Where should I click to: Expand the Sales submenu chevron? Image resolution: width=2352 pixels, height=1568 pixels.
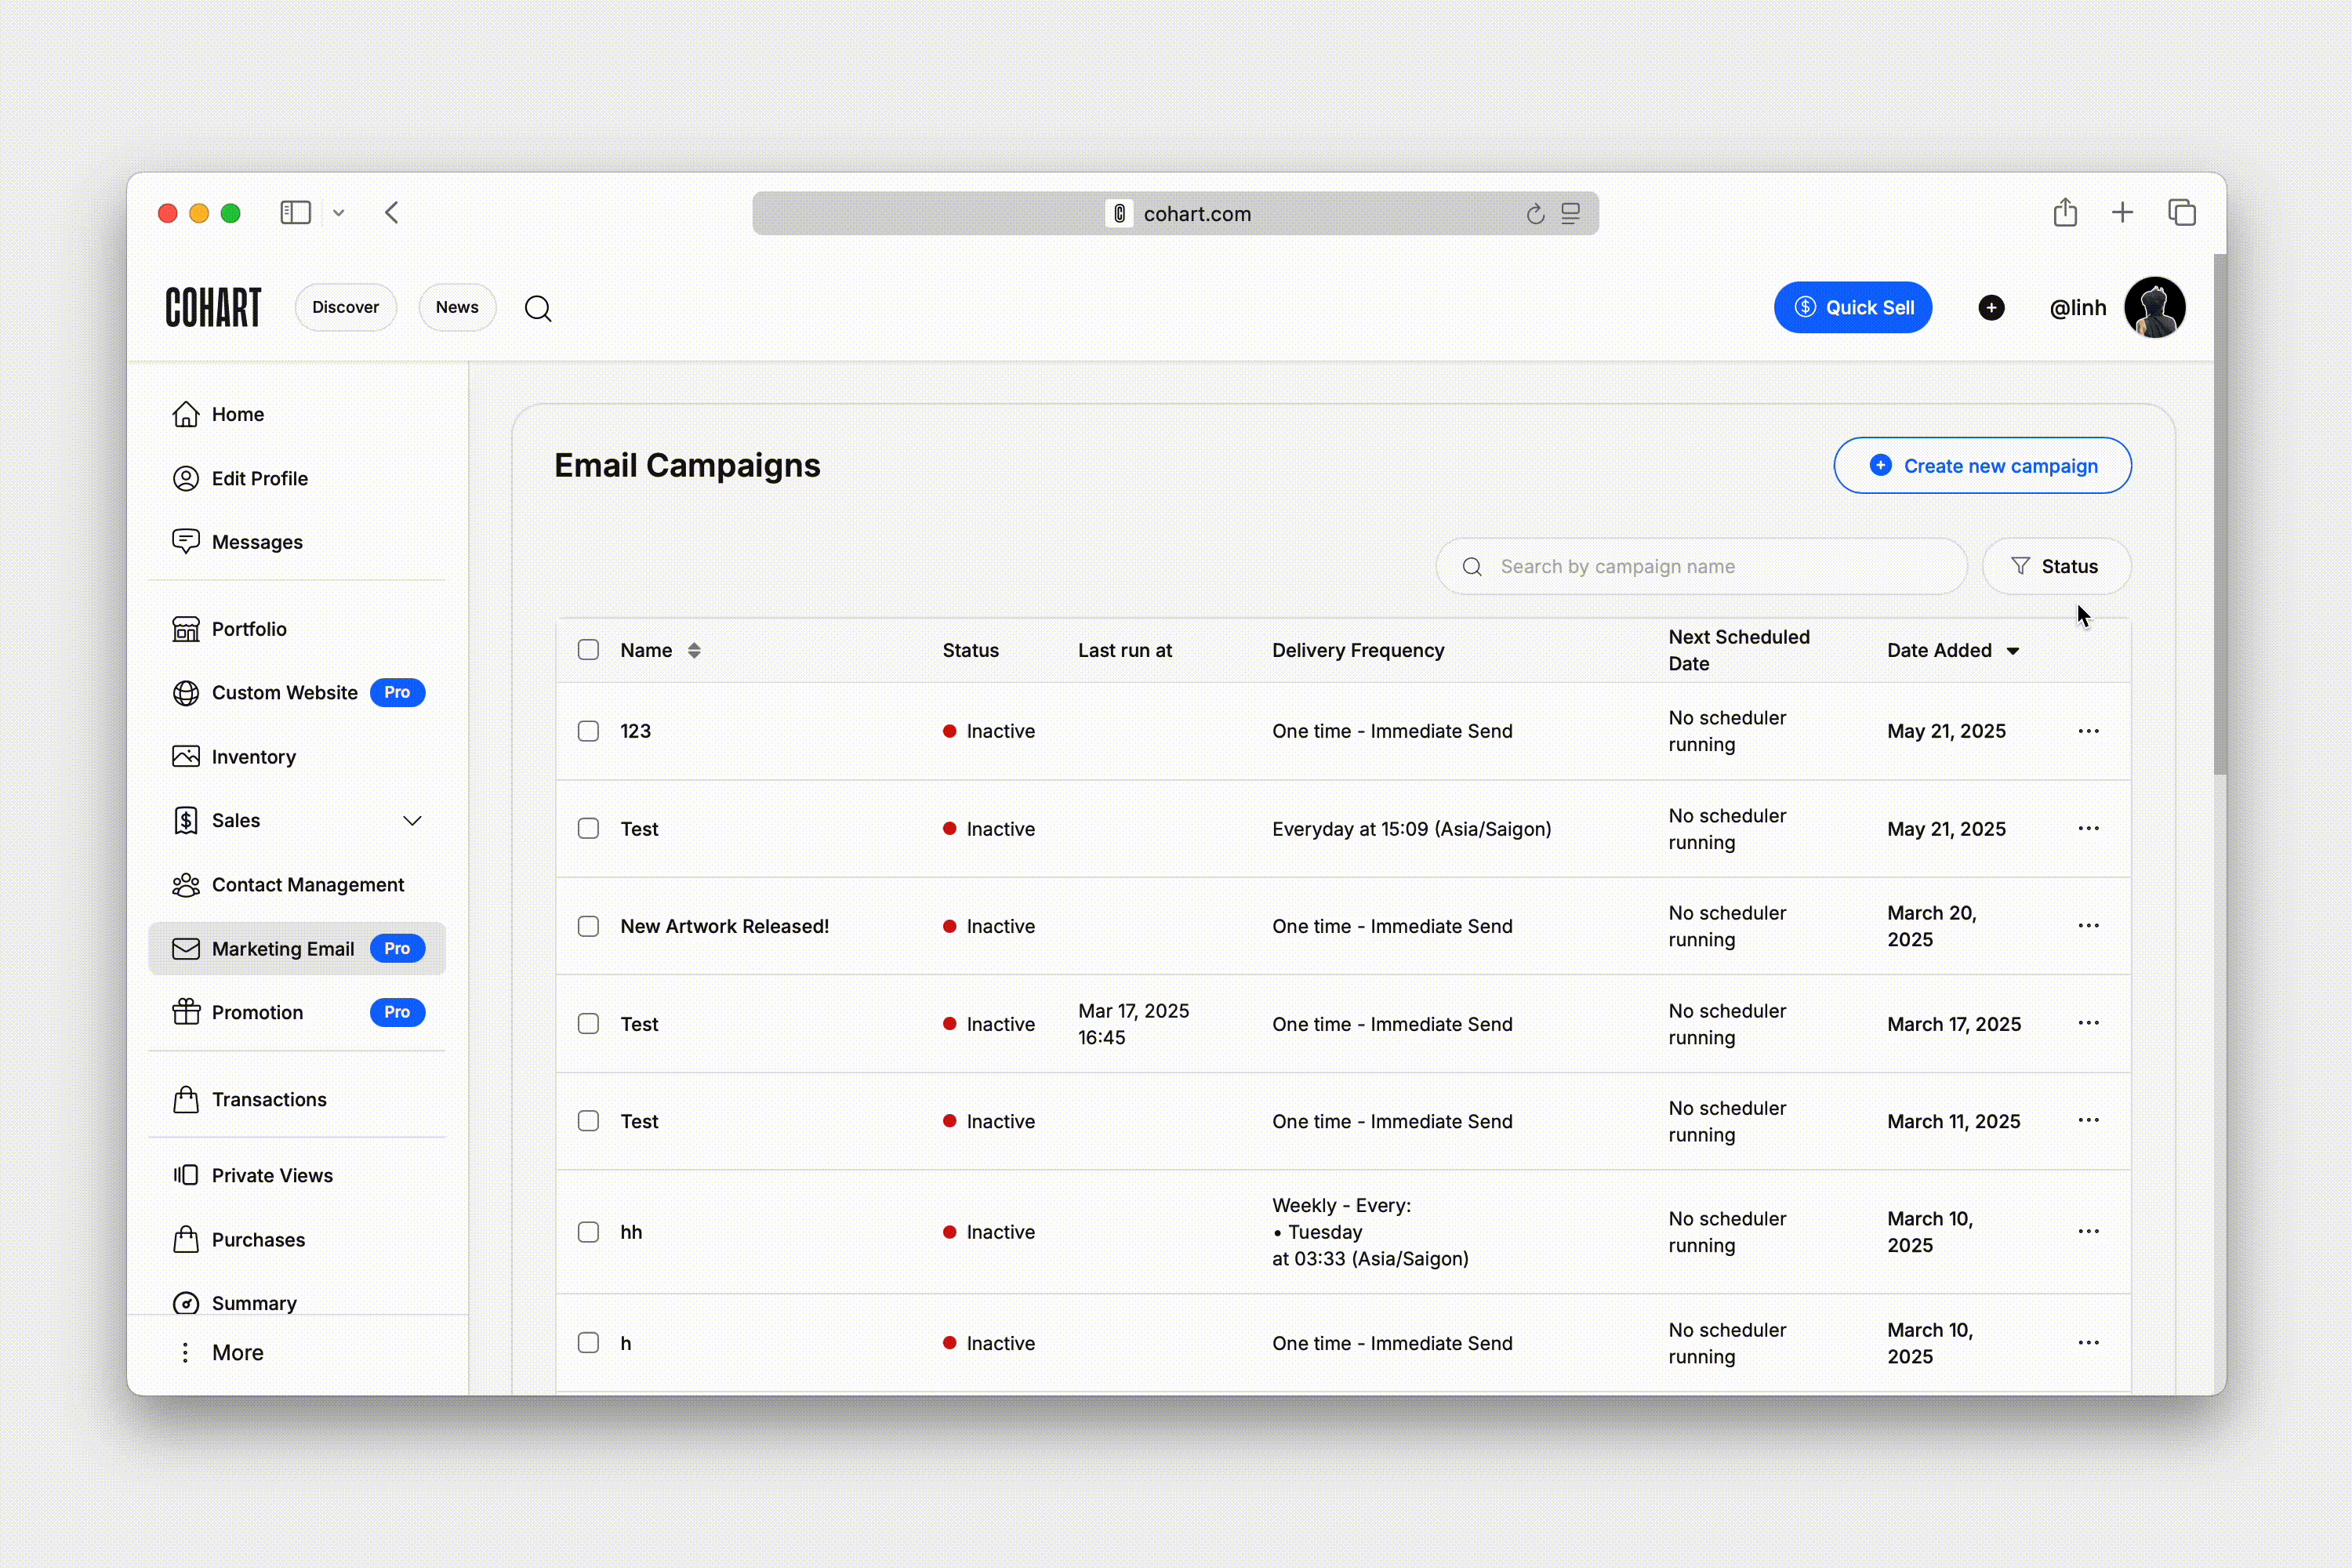click(412, 821)
